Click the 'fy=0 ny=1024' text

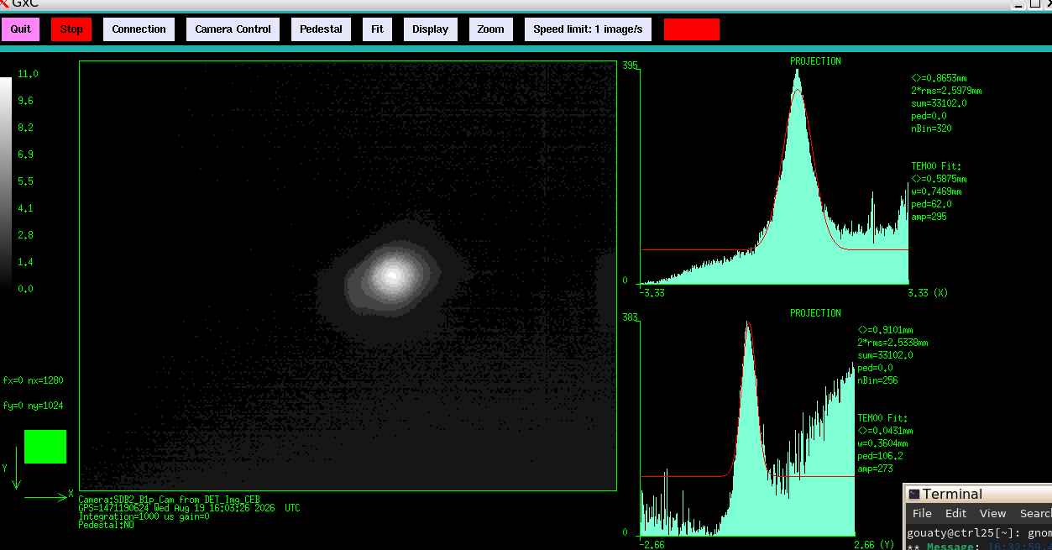[33, 406]
